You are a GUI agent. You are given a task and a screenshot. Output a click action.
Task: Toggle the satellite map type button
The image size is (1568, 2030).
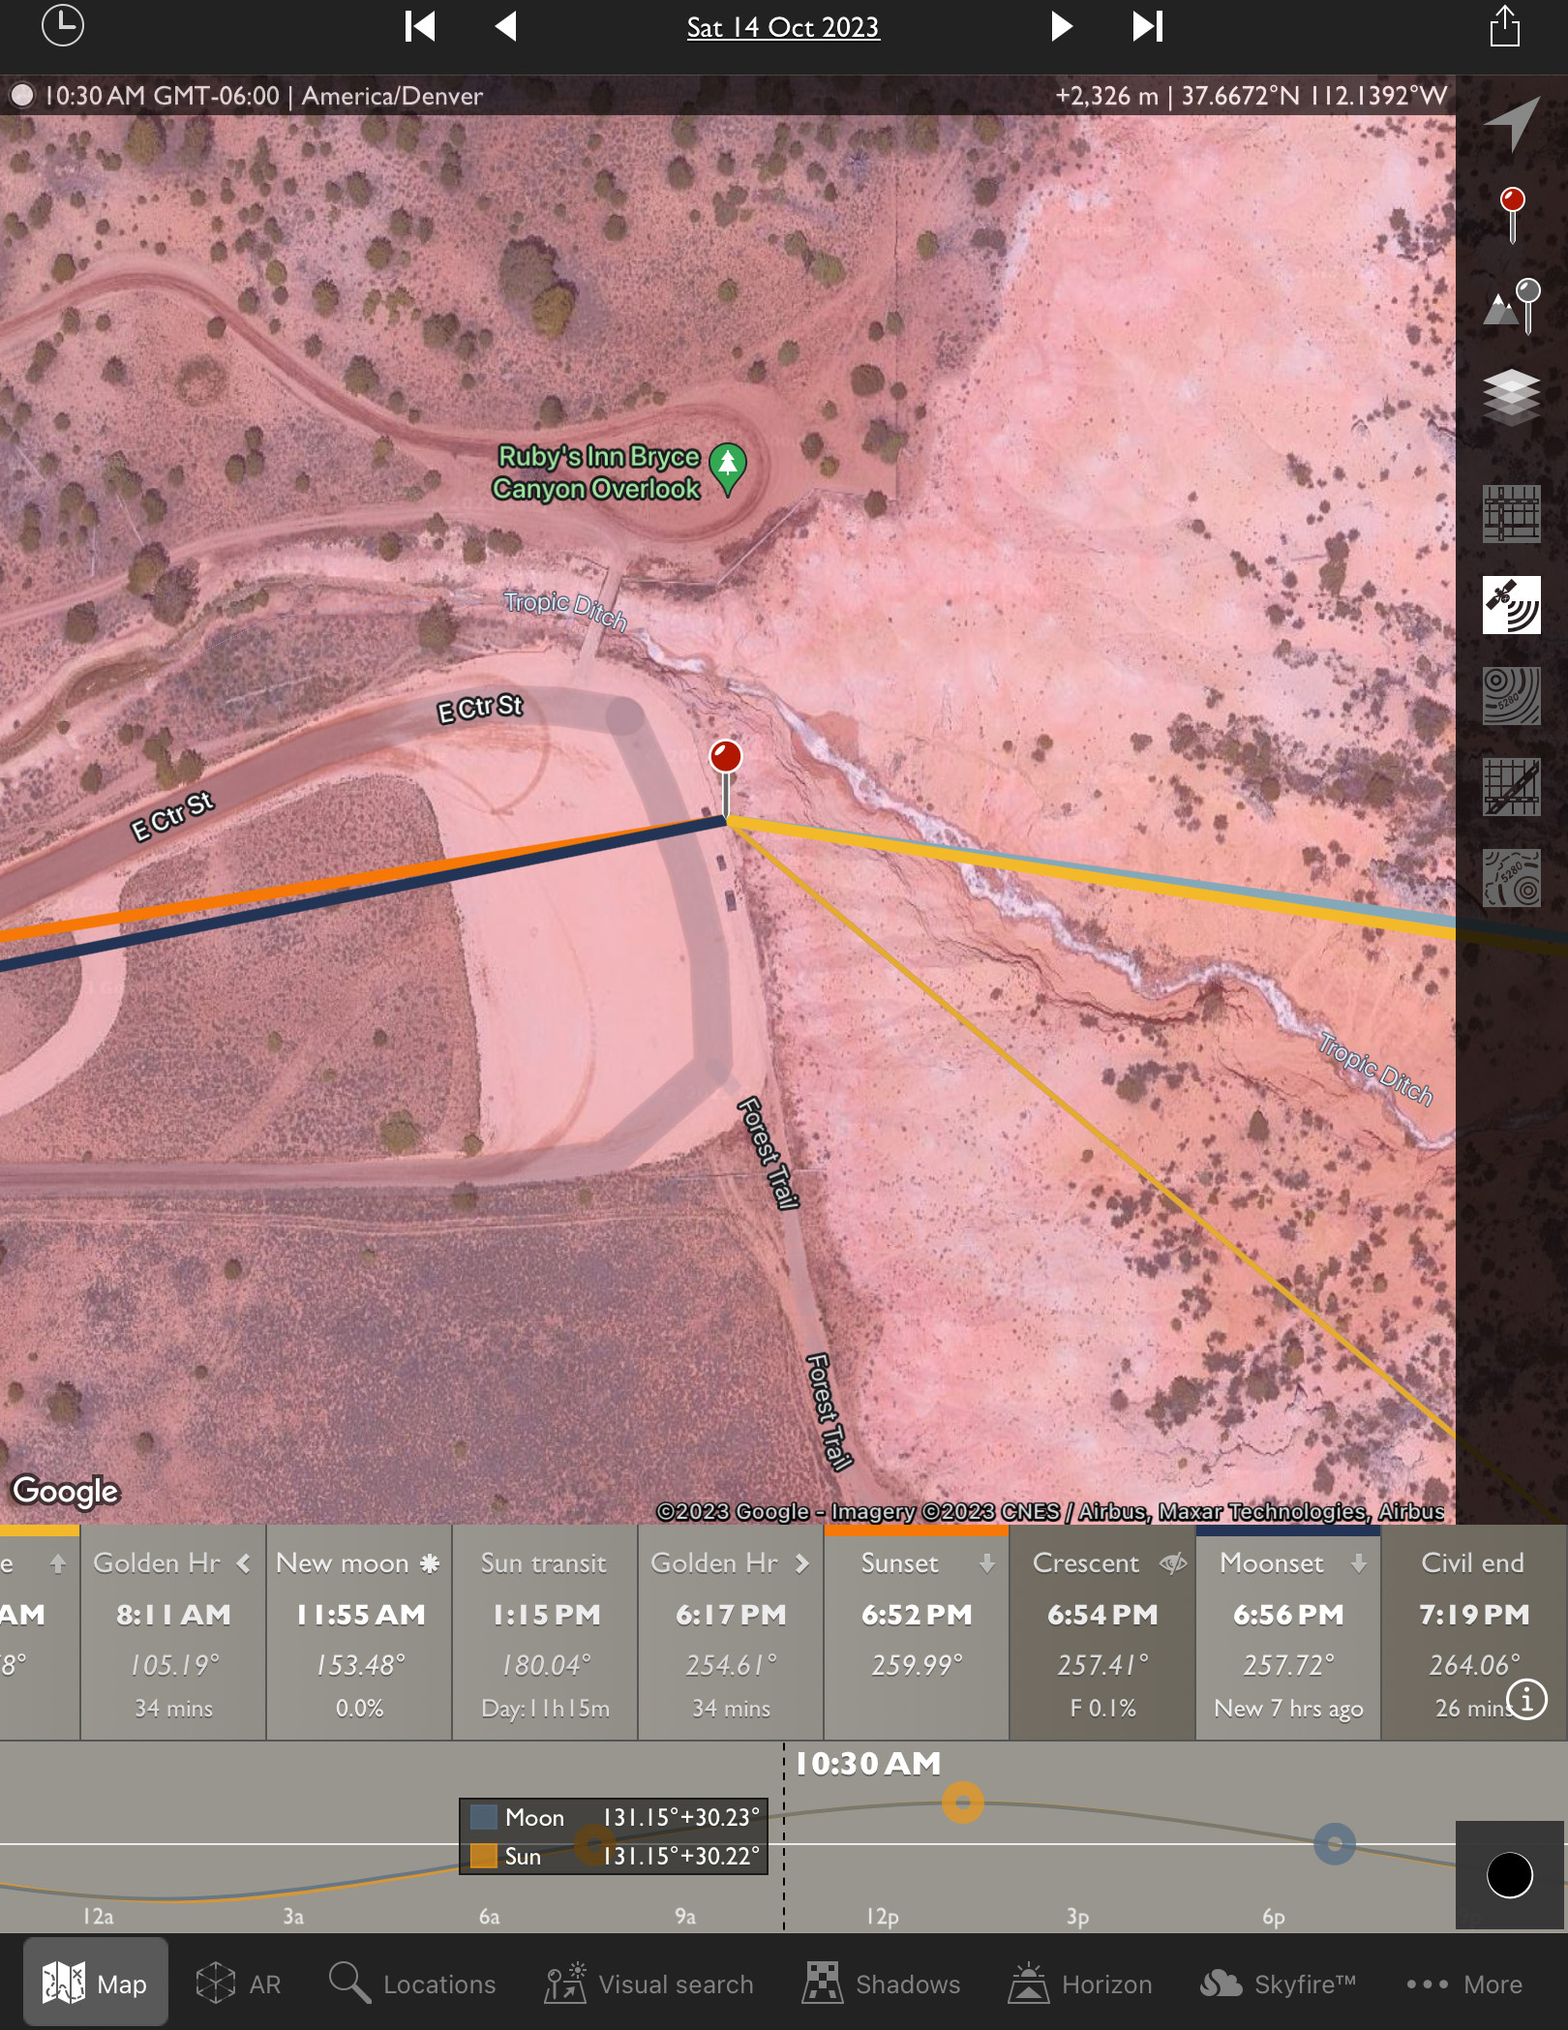1511,605
